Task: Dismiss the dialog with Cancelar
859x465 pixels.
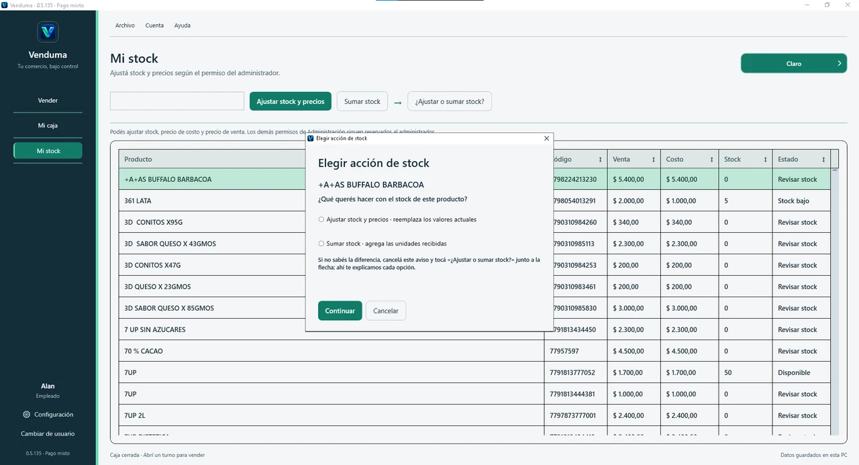Action: [386, 311]
